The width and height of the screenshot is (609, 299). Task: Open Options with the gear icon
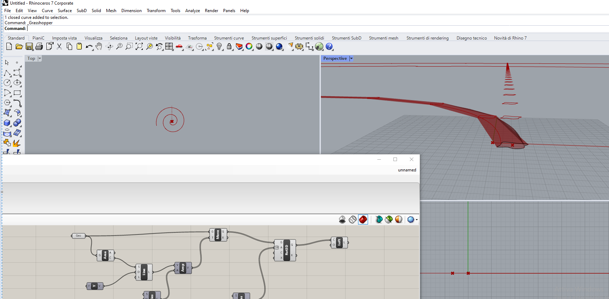coord(299,46)
